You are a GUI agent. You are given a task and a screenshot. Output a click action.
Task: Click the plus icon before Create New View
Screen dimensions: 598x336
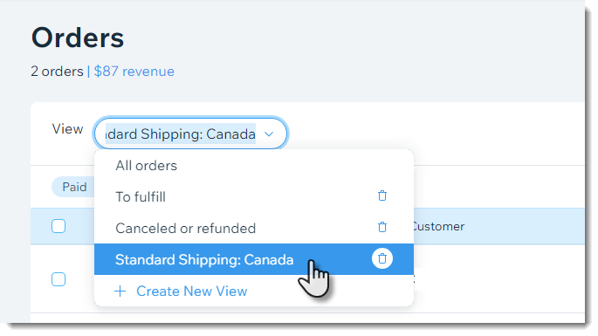[x=120, y=291]
